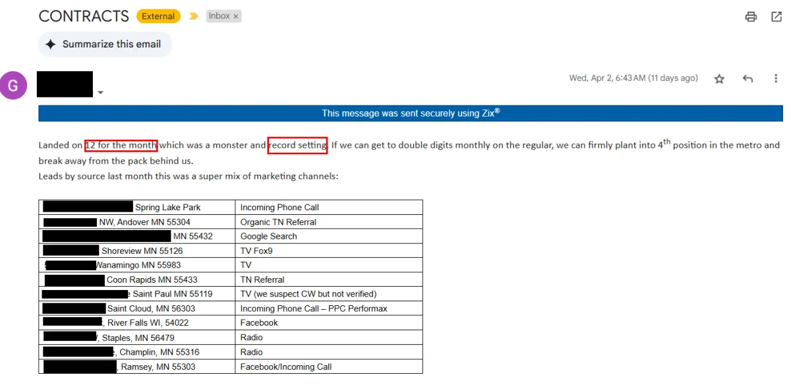This screenshot has height=385, width=791.
Task: Select the Google Search cell
Action: [x=329, y=236]
